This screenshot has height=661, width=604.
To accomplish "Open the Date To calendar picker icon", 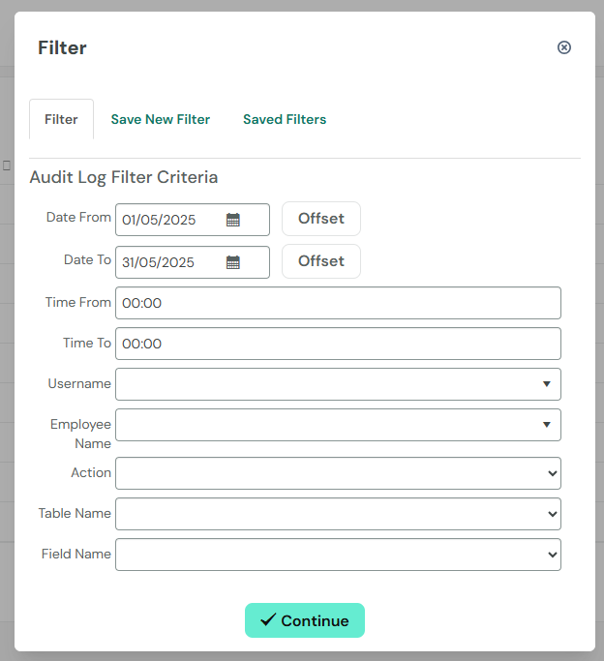I will point(232,262).
